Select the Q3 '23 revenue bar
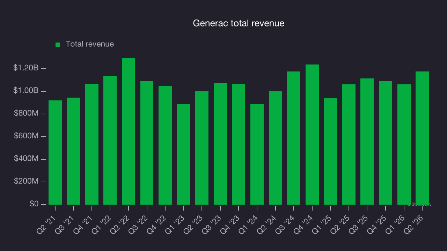This screenshot has width=447, height=251. click(220, 144)
